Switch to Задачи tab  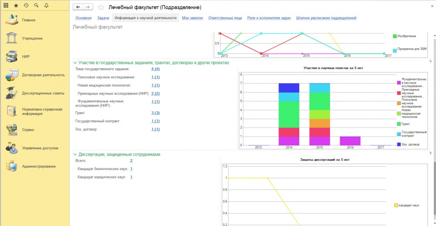[x=103, y=18]
